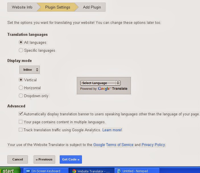Select the Plugin Settings step

pyautogui.click(x=58, y=7)
